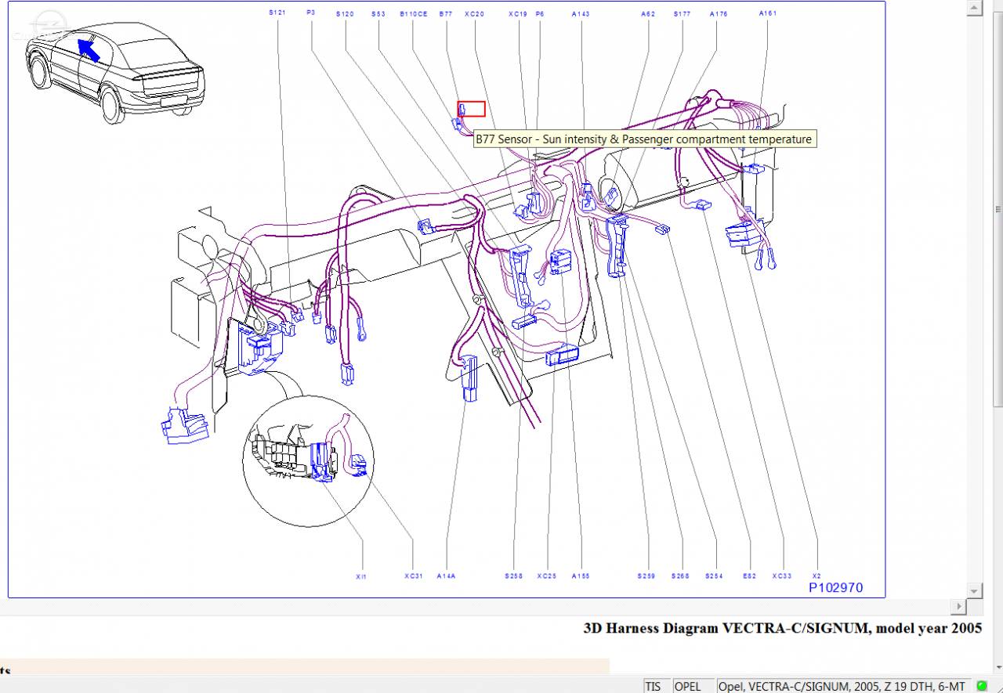This screenshot has height=693, width=1003.
Task: Select the P6 component label
Action: 539,13
